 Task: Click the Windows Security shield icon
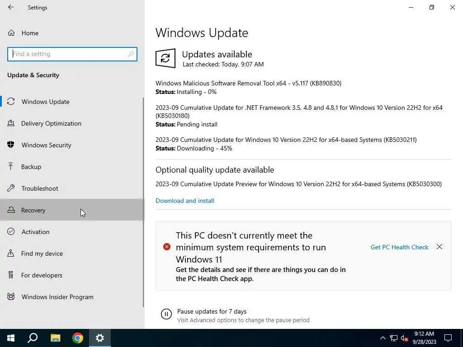coord(11,145)
